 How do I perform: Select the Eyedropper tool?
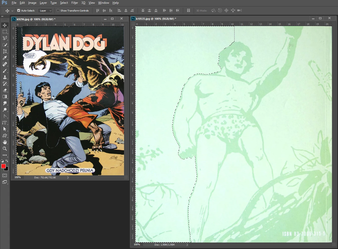[5, 58]
